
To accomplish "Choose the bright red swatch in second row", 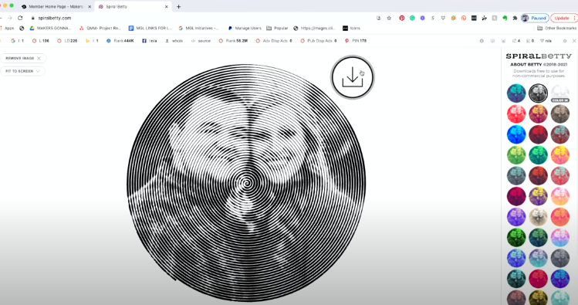I will [516, 114].
